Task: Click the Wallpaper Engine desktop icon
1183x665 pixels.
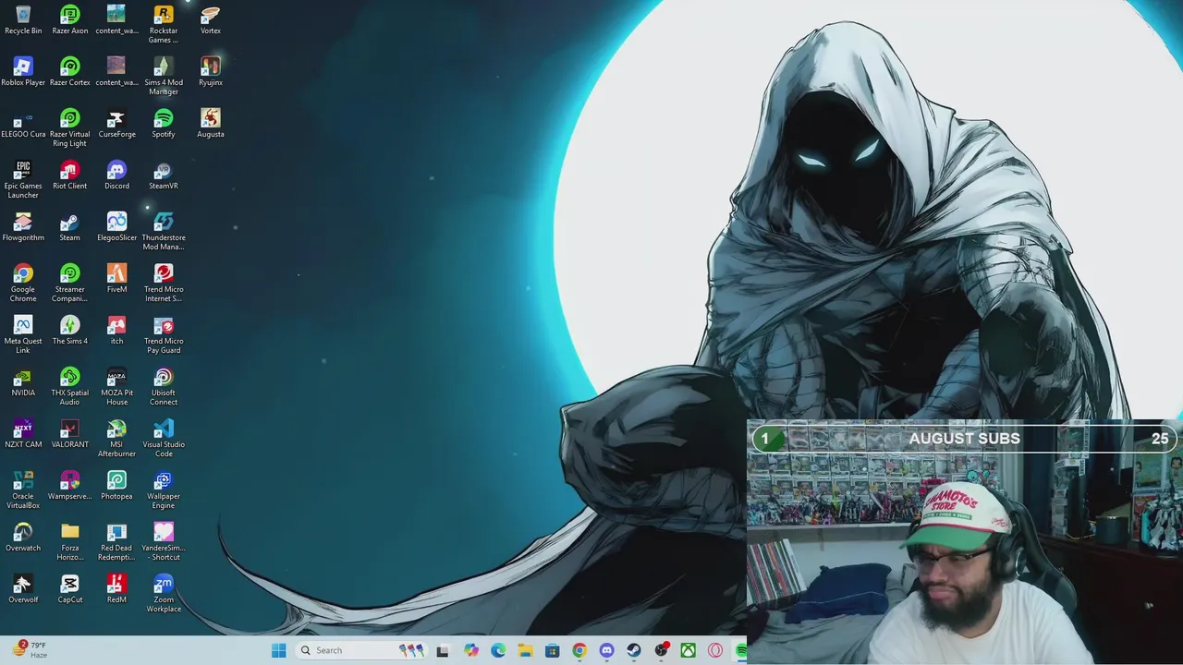Action: pyautogui.click(x=164, y=490)
